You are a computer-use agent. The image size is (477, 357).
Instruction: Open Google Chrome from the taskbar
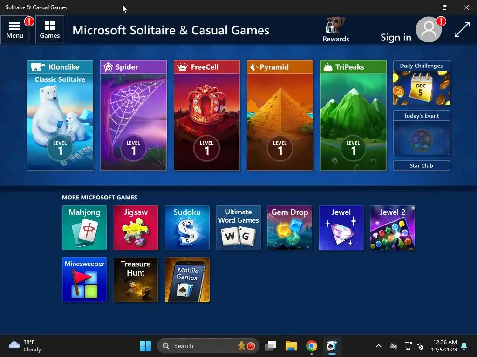pyautogui.click(x=311, y=346)
